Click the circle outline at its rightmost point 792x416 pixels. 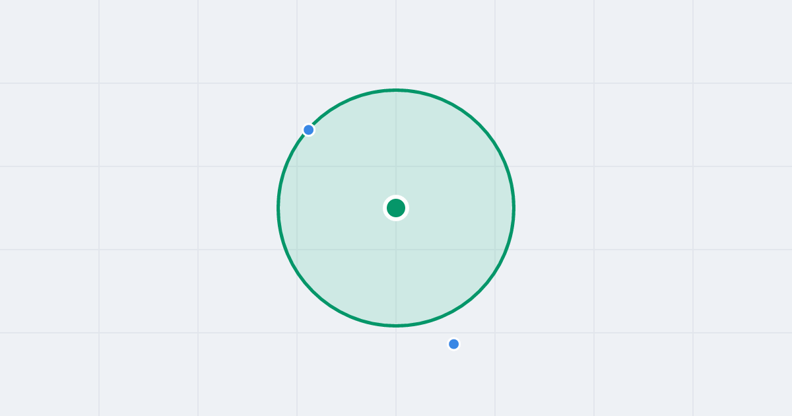click(513, 208)
